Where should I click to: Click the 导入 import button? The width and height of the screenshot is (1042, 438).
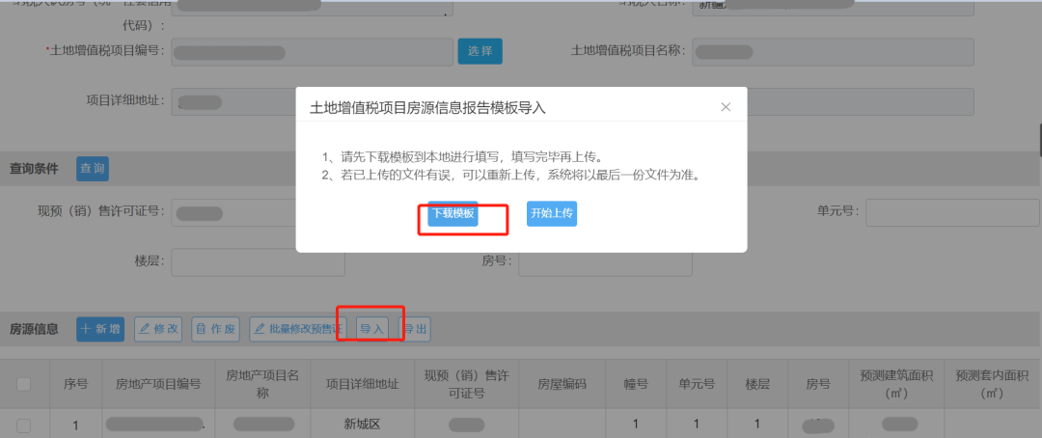(371, 329)
